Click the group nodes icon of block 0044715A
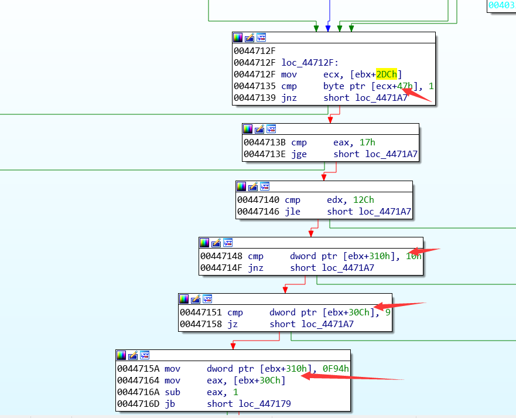Image resolution: width=516 pixels, height=418 pixels. [x=145, y=355]
